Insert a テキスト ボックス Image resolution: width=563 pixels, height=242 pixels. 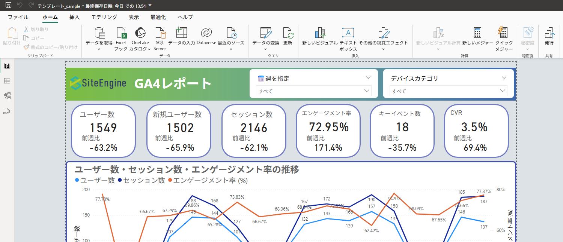click(x=348, y=39)
